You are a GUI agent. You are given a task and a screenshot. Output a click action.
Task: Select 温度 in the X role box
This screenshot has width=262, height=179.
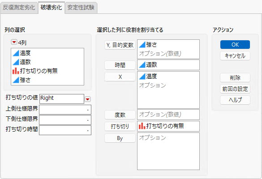tap(151, 77)
